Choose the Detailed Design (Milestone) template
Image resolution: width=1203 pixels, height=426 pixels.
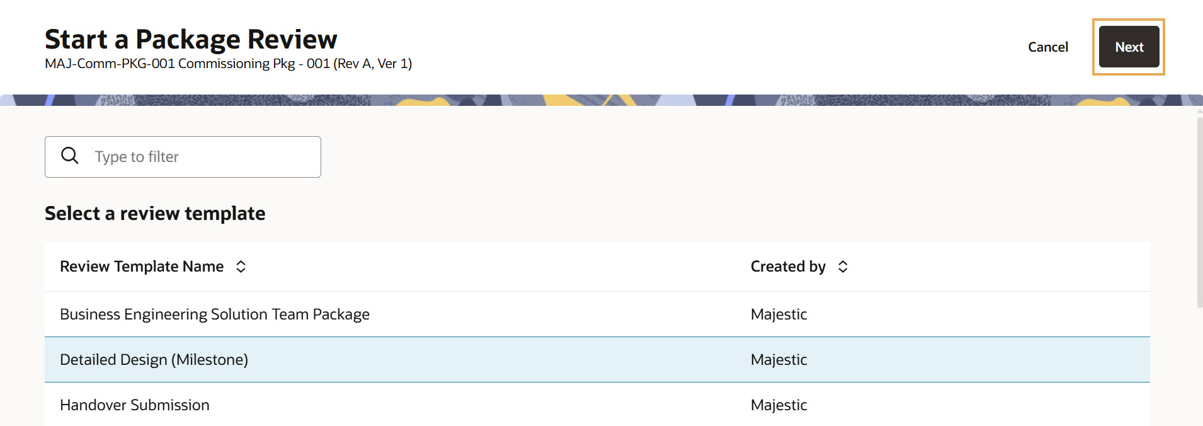click(154, 360)
